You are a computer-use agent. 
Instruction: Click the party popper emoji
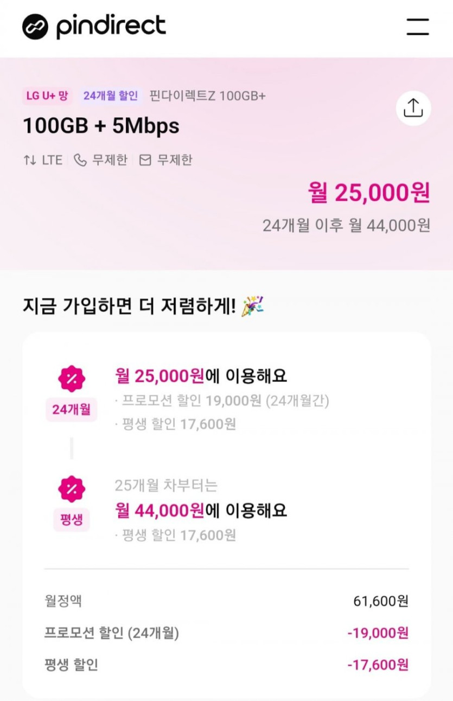tap(252, 307)
